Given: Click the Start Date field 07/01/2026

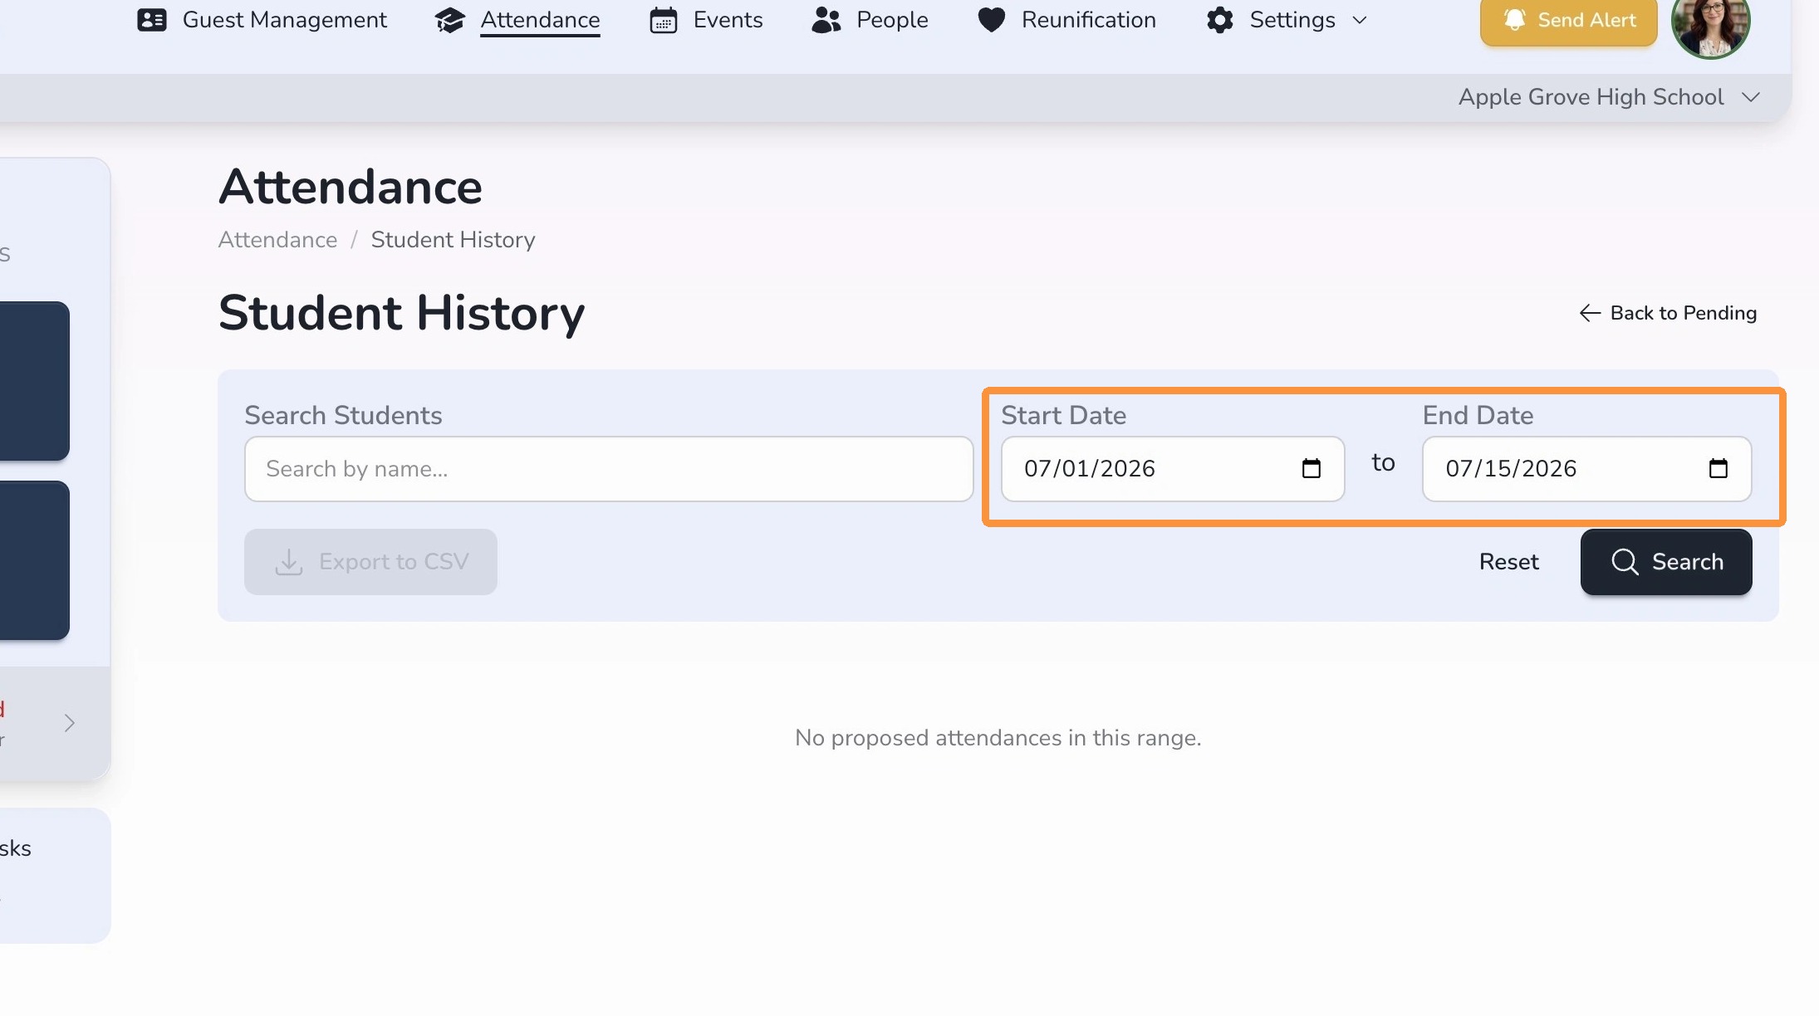Looking at the screenshot, I should (1173, 469).
